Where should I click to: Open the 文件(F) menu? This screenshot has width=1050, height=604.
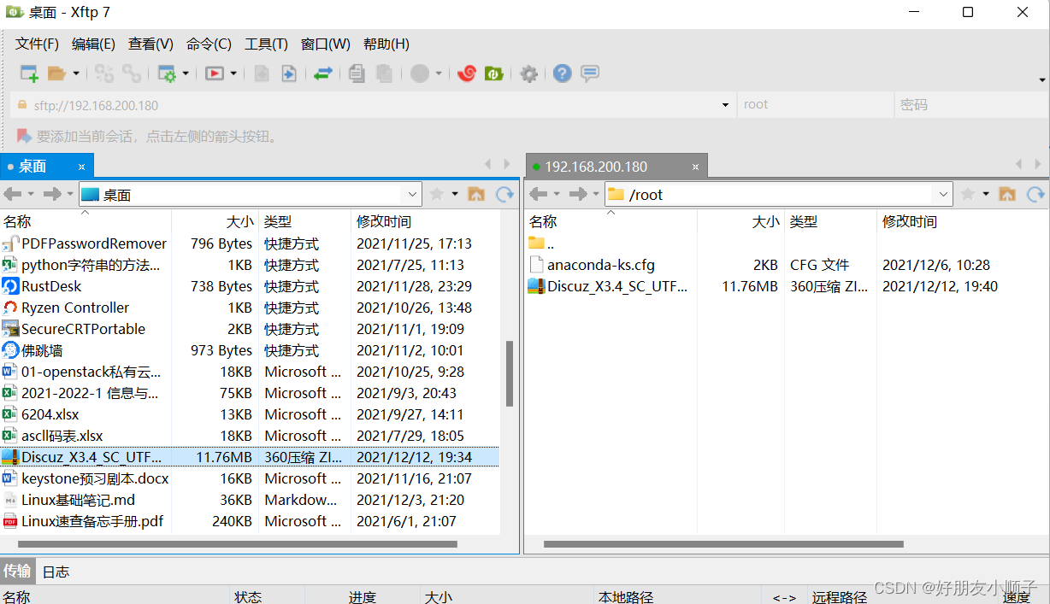point(37,44)
